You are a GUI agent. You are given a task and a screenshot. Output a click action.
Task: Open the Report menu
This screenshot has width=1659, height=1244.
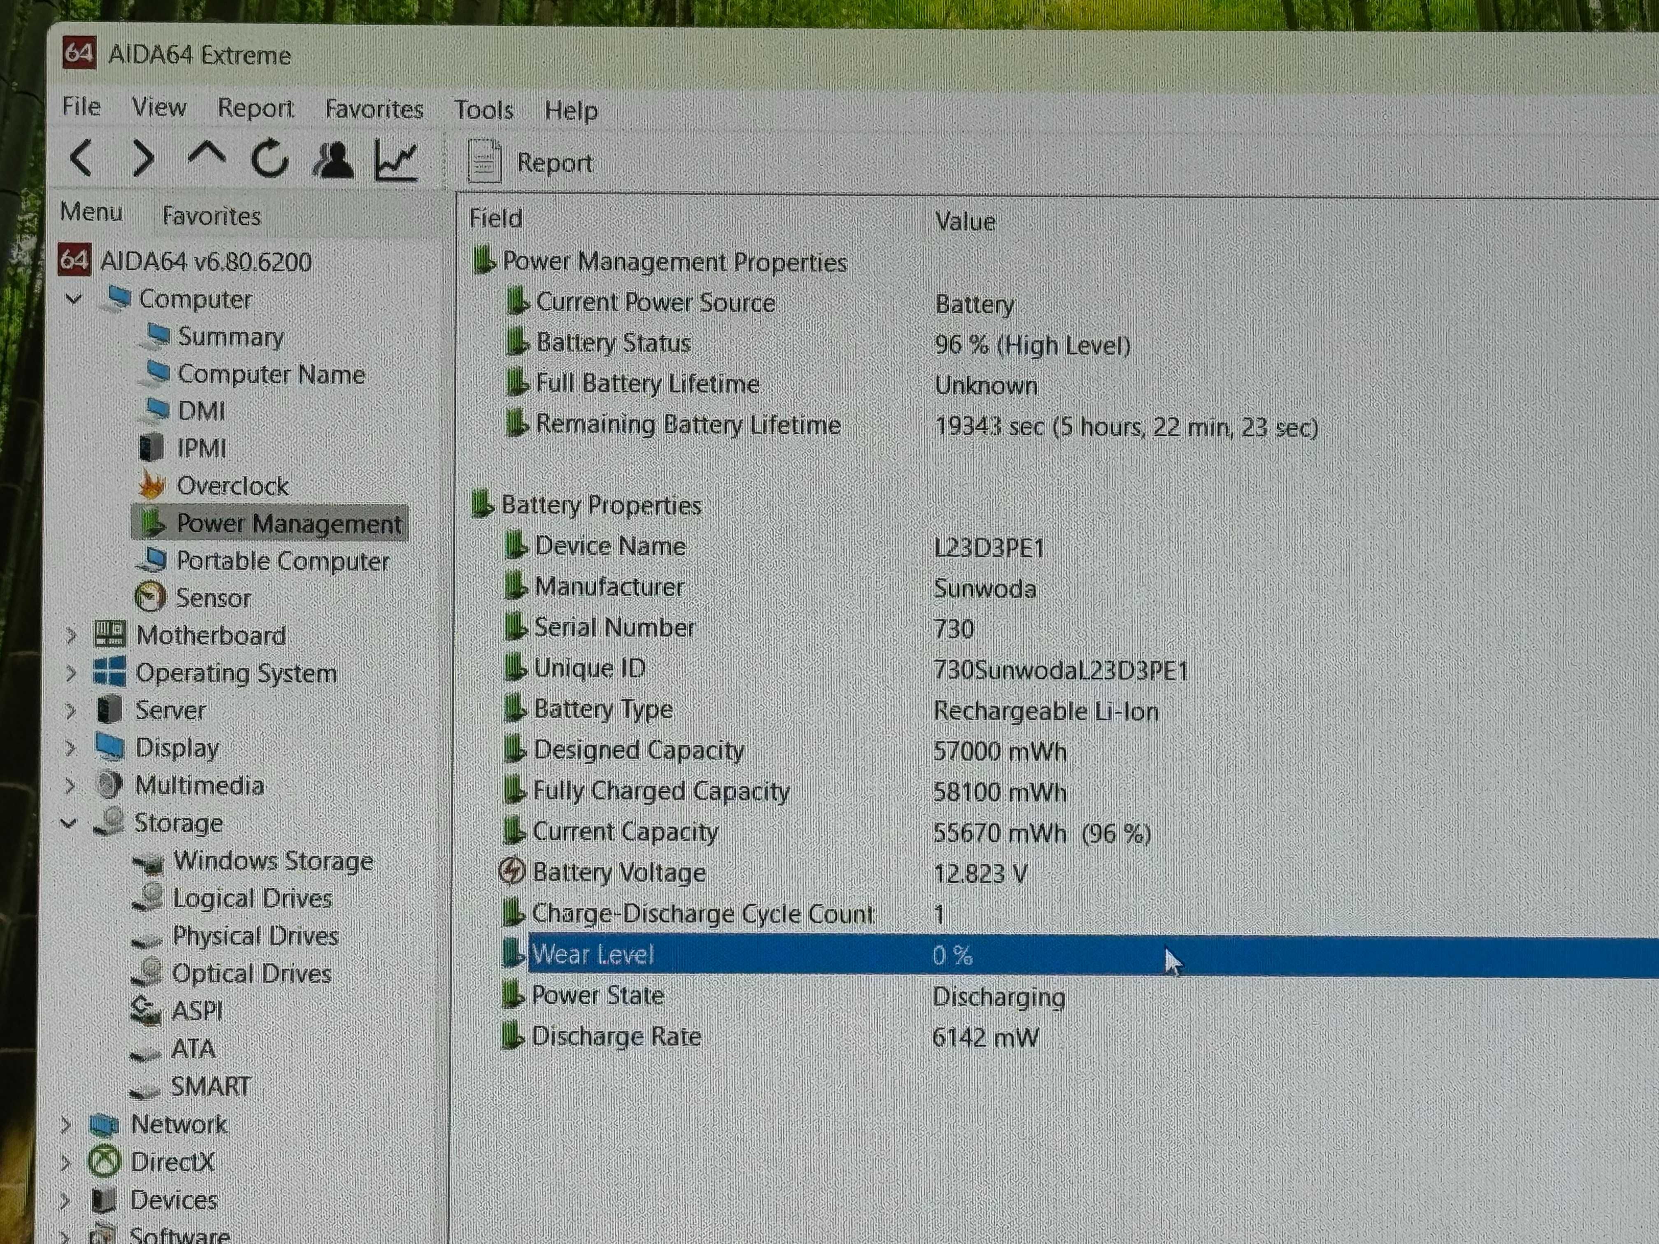coord(256,109)
